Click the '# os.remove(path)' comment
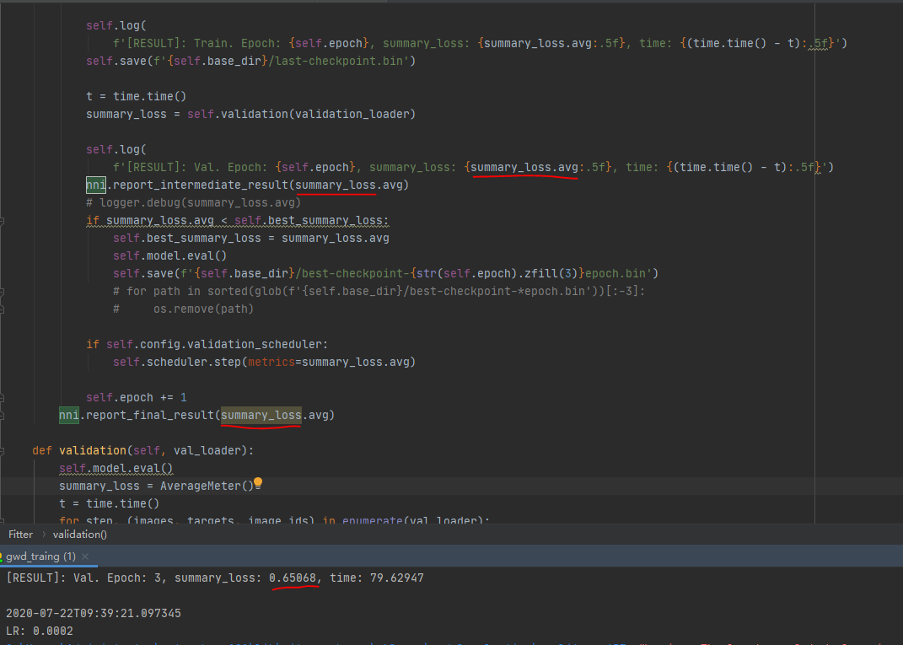The width and height of the screenshot is (903, 645). 183,309
